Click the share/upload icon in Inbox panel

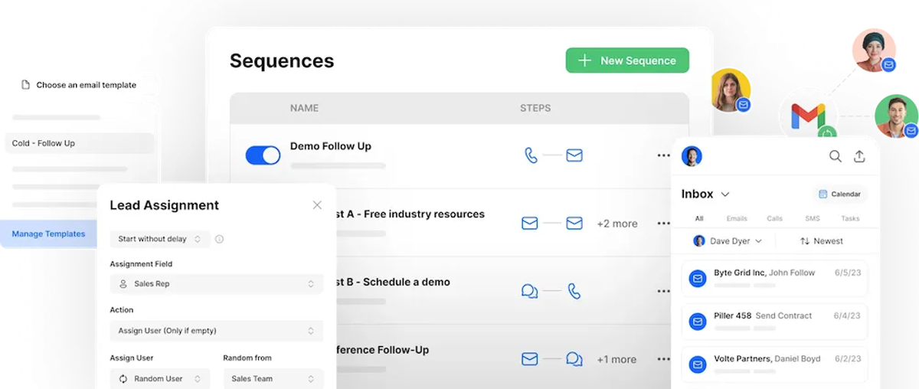(859, 156)
